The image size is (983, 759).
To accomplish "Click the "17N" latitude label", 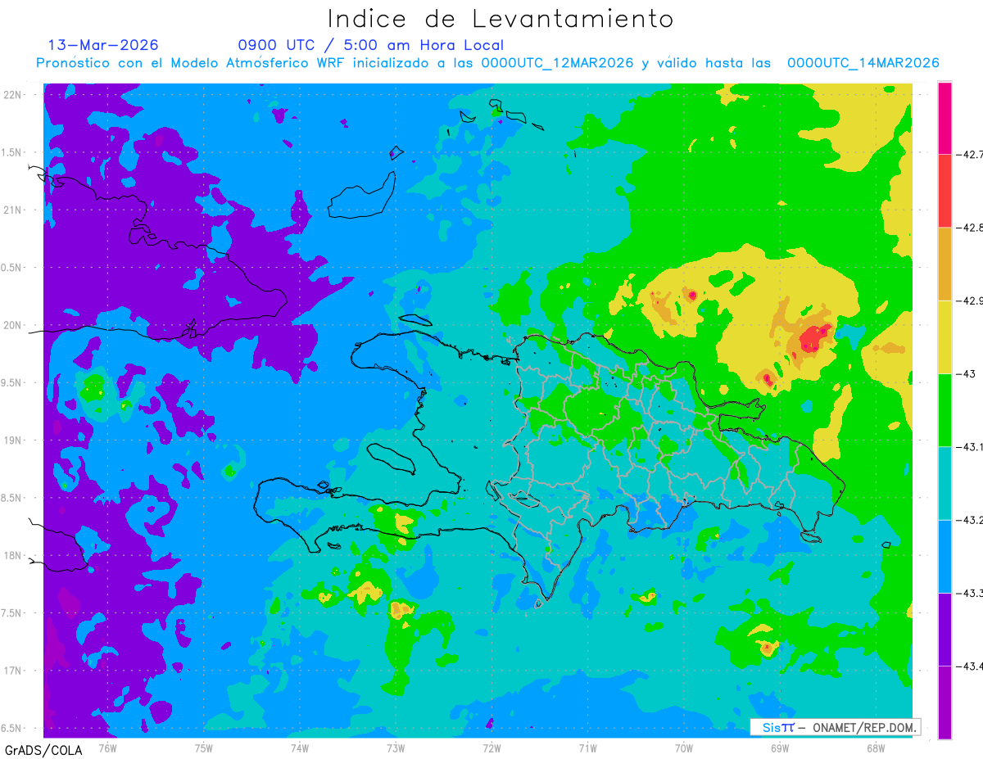I will [x=11, y=671].
